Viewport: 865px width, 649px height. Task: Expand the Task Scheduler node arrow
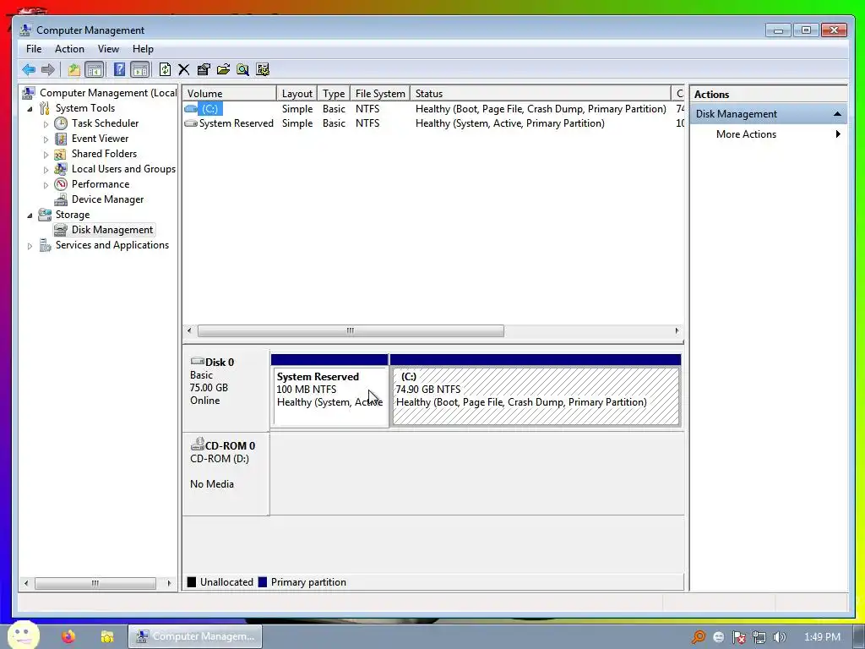coord(46,124)
